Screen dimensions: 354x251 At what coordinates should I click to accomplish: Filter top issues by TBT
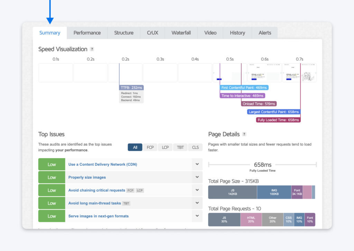pyautogui.click(x=180, y=147)
